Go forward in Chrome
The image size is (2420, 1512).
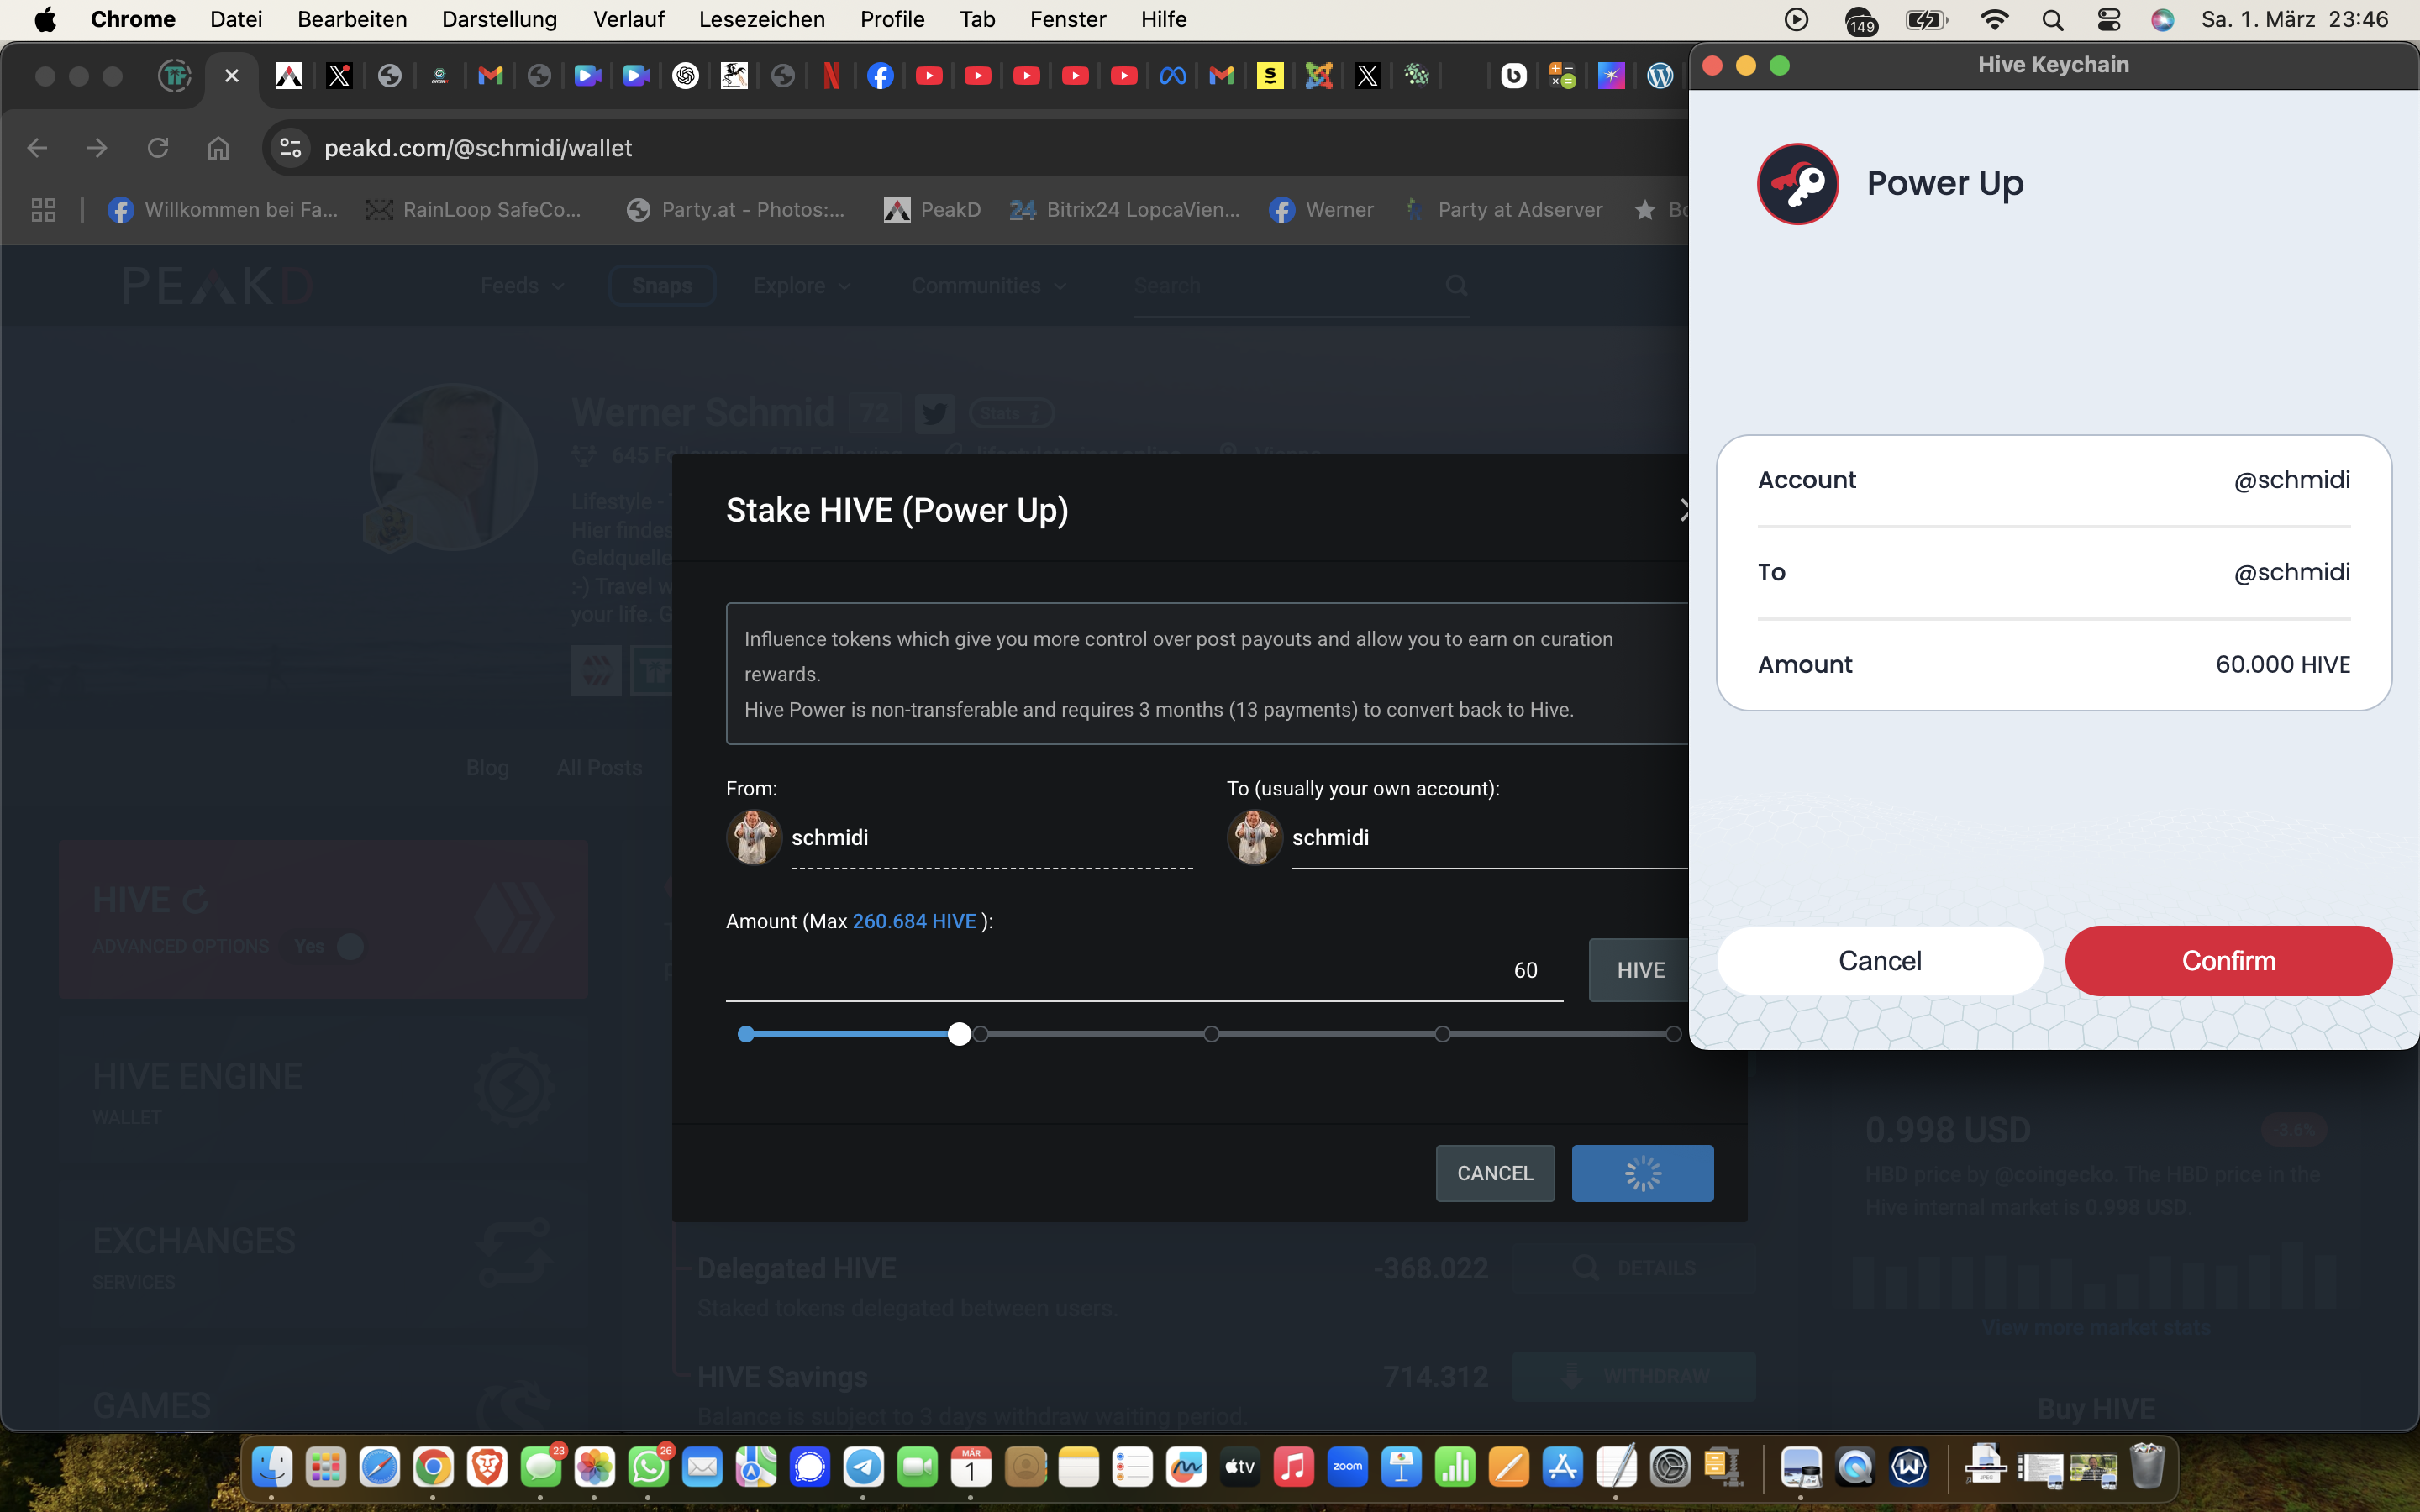point(97,148)
